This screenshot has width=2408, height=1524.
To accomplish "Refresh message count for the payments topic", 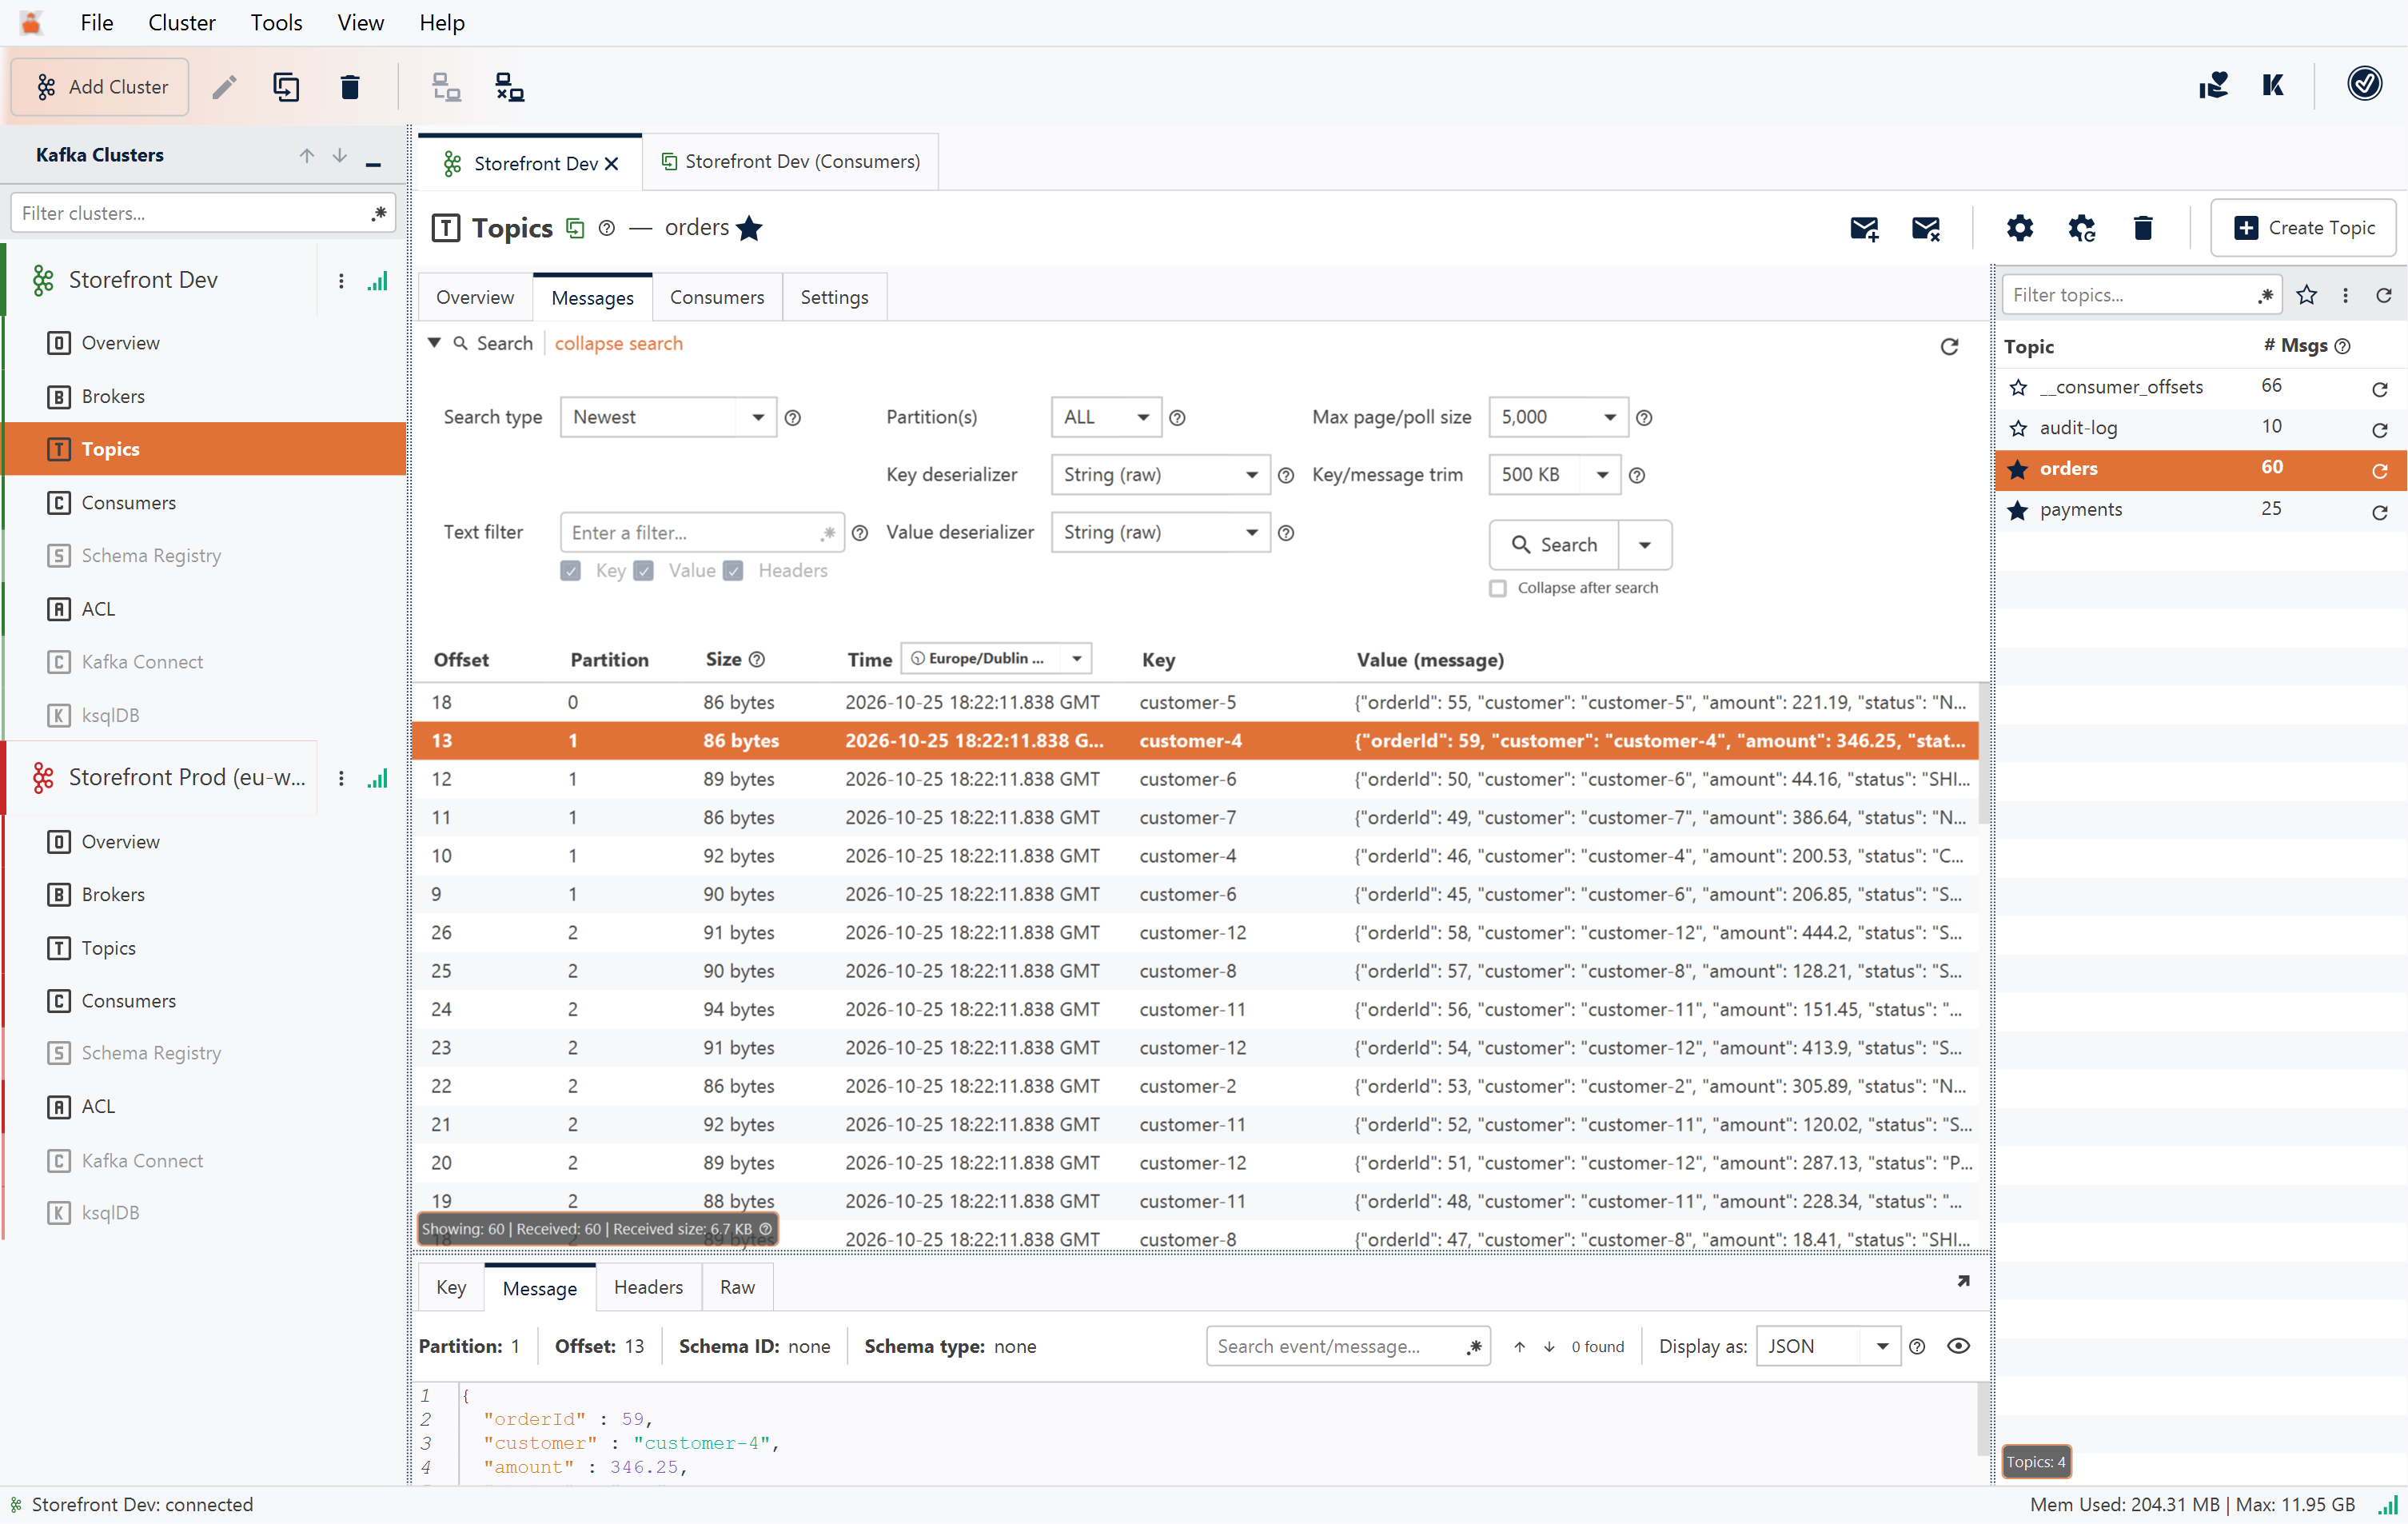I will (x=2379, y=512).
